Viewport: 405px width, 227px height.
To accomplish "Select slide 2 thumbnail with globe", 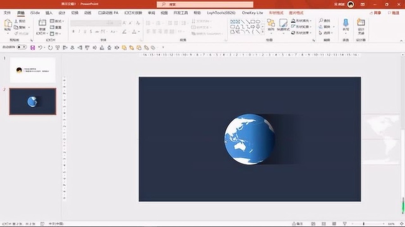I will [x=33, y=101].
